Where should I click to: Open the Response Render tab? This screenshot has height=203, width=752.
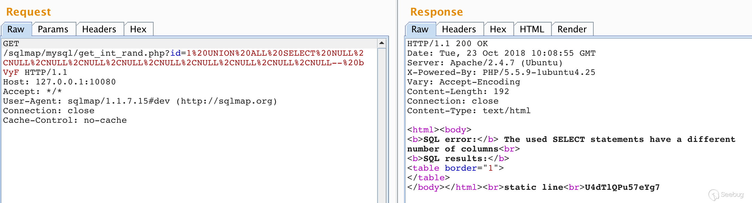[x=572, y=29]
